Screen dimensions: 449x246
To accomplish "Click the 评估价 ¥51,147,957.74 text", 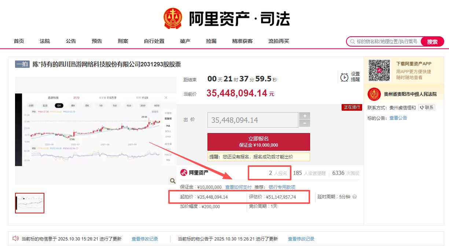I will 272,197.
